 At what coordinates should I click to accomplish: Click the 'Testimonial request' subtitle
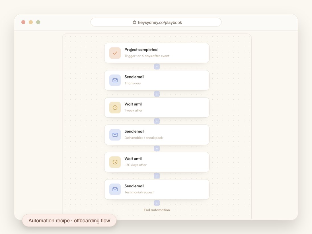[x=139, y=192]
